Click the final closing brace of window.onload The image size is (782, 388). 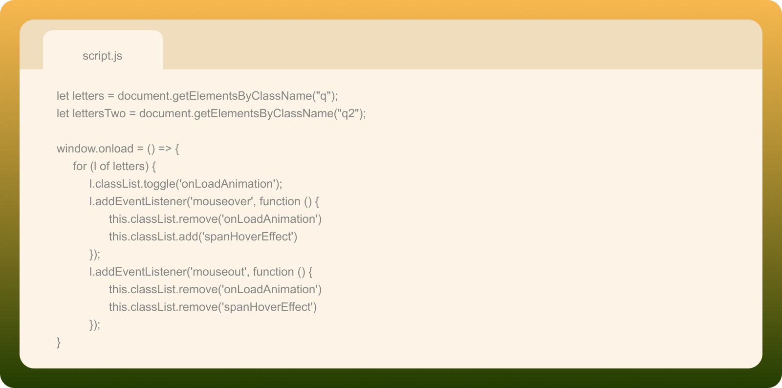point(59,342)
